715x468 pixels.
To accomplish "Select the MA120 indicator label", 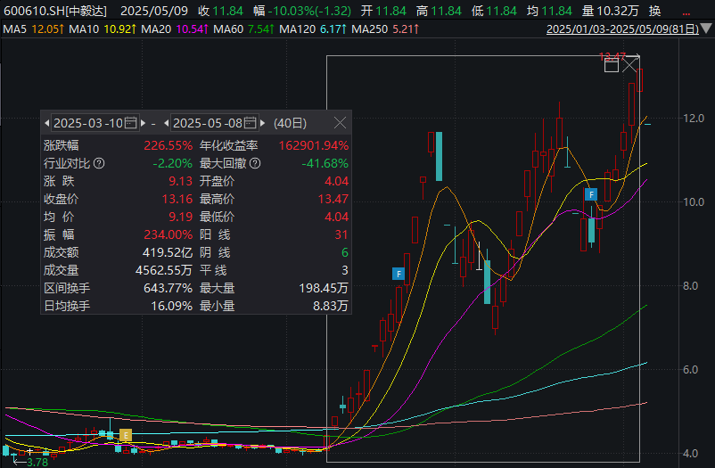I will [297, 29].
